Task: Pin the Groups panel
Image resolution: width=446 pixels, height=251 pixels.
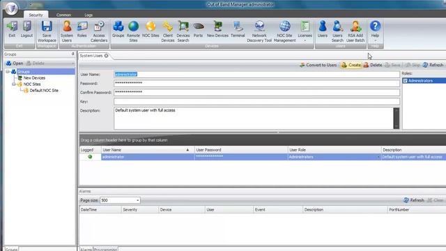Action: (x=72, y=54)
